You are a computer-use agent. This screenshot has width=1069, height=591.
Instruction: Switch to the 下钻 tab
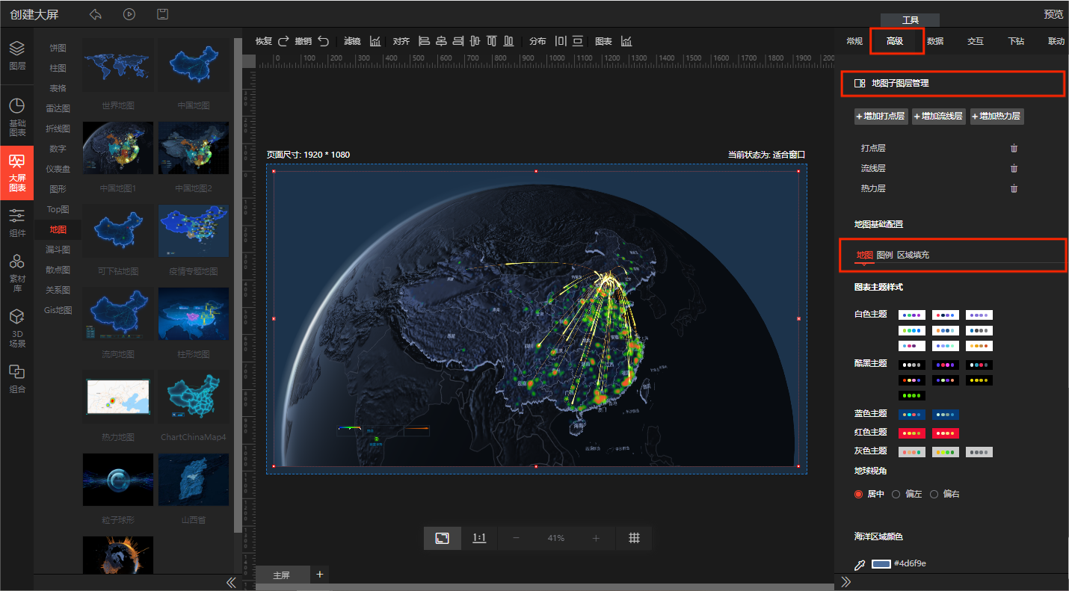coord(1016,41)
